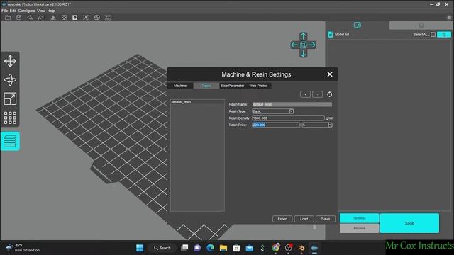Switch to the Machine tab
Image resolution: width=454 pixels, height=255 pixels.
(x=180, y=86)
